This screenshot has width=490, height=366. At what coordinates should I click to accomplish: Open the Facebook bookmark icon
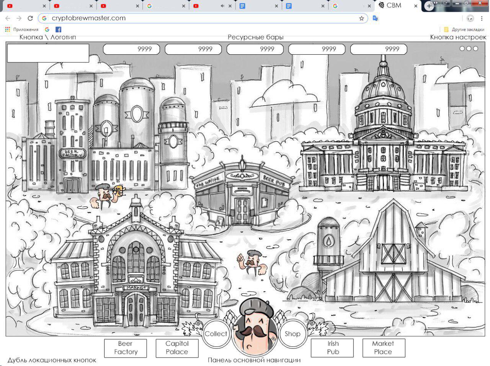tap(58, 29)
